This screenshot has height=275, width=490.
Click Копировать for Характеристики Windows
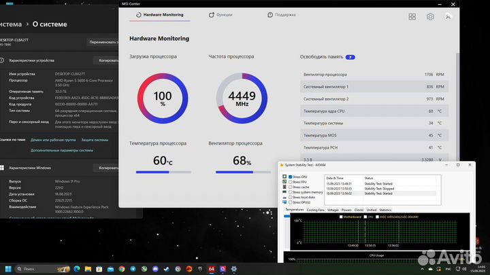106,168
